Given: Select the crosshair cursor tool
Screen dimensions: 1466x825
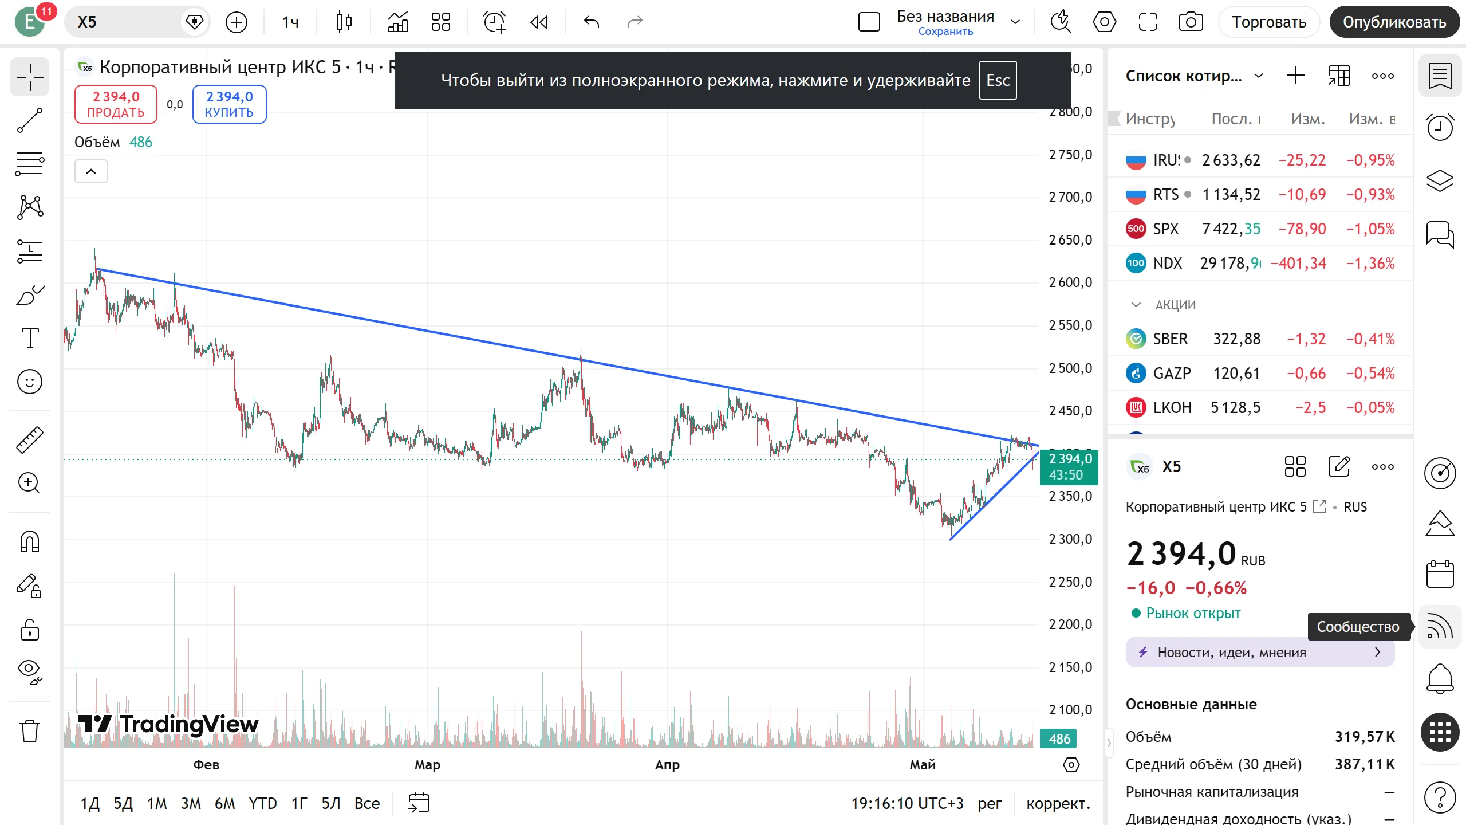Looking at the screenshot, I should 30,77.
